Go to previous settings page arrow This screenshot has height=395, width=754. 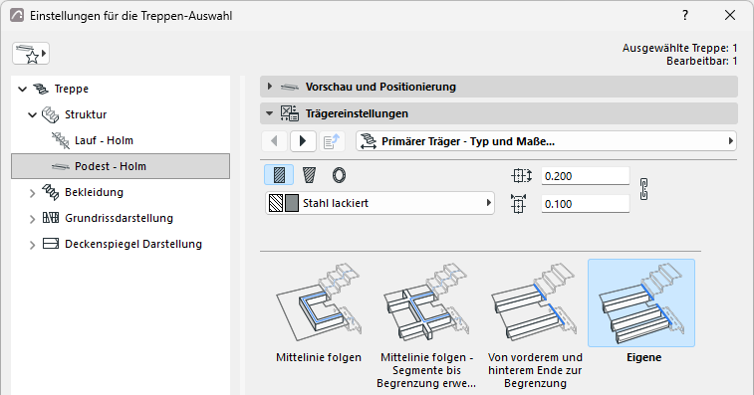[275, 141]
